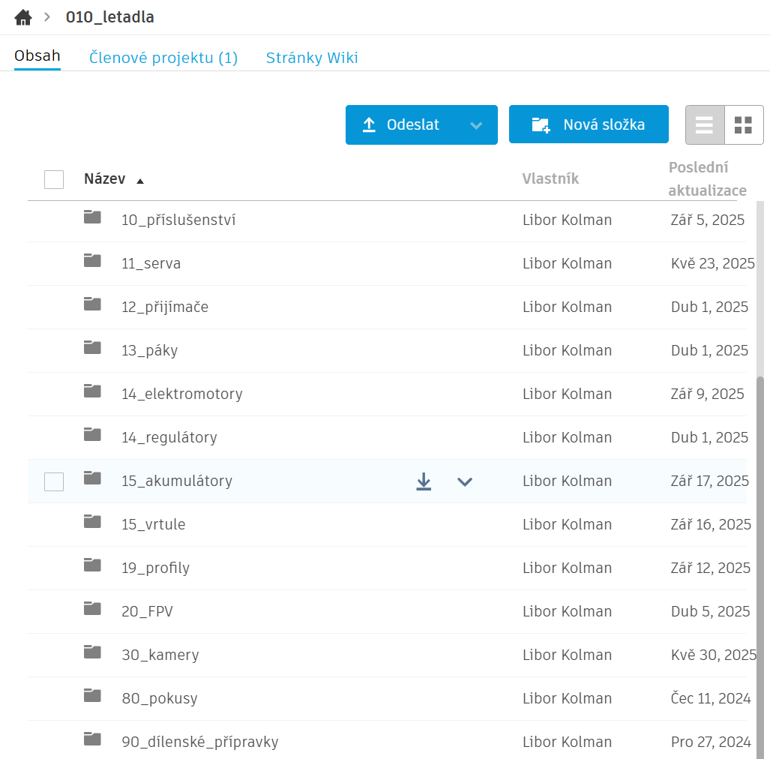770x759 pixels.
Task: Open the 90_dílenské_přípravky folder
Action: click(x=199, y=742)
